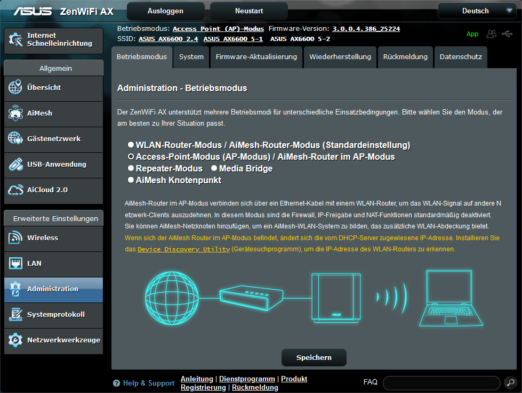The image size is (522, 393).
Task: Click the Allgemein section header
Action: click(x=54, y=68)
